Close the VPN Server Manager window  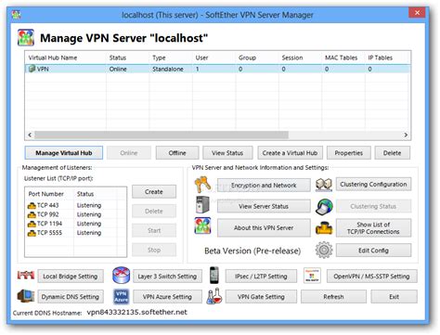tap(417, 13)
